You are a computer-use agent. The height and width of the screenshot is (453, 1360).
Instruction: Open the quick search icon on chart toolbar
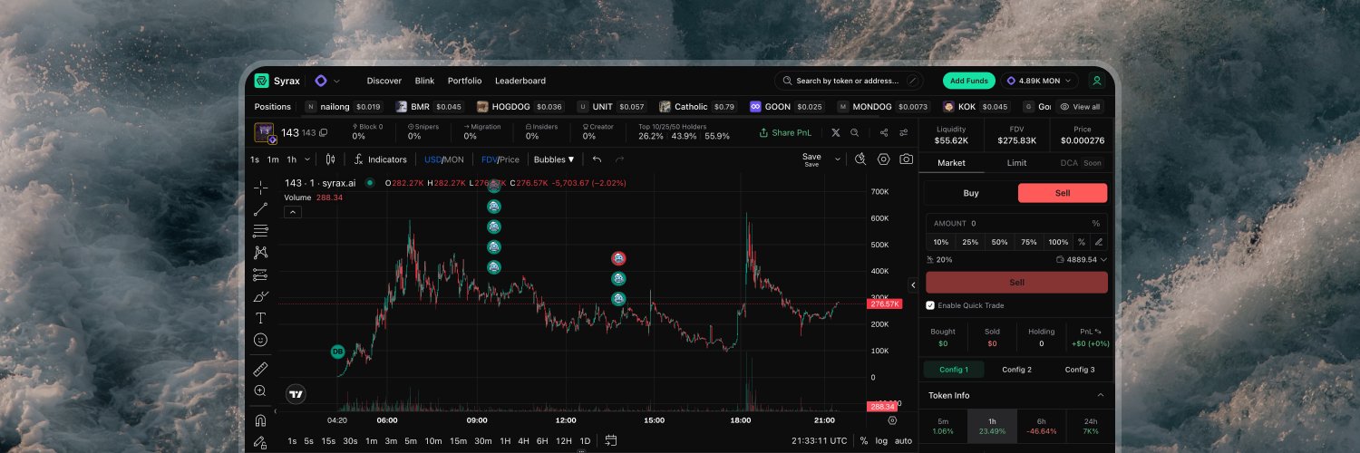click(860, 159)
